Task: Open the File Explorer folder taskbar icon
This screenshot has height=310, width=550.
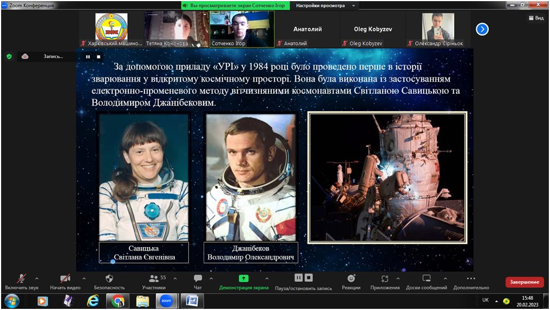Action: (x=143, y=301)
